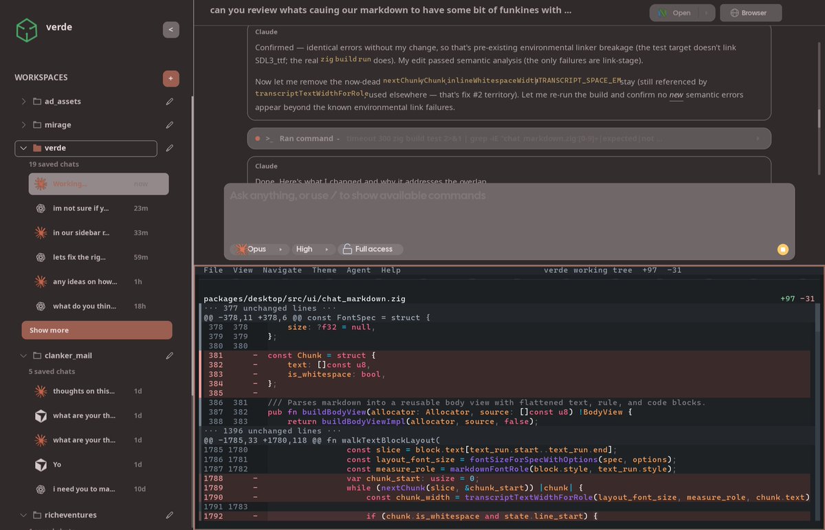Click the Neovim icon on Open button
825x530 pixels.
click(x=663, y=13)
